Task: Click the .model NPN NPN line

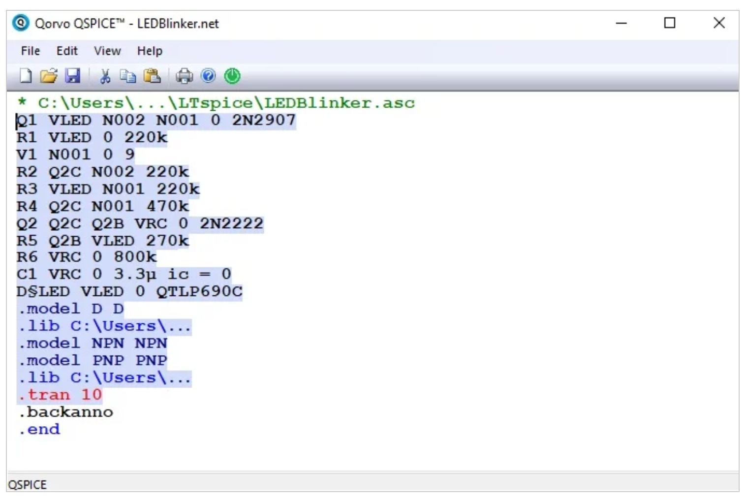Action: [x=93, y=343]
